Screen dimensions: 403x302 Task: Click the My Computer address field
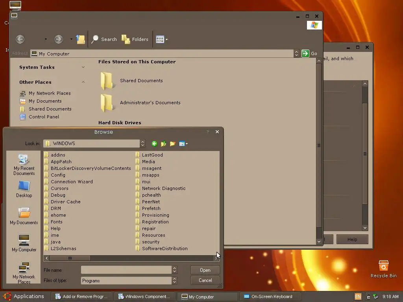click(x=162, y=53)
